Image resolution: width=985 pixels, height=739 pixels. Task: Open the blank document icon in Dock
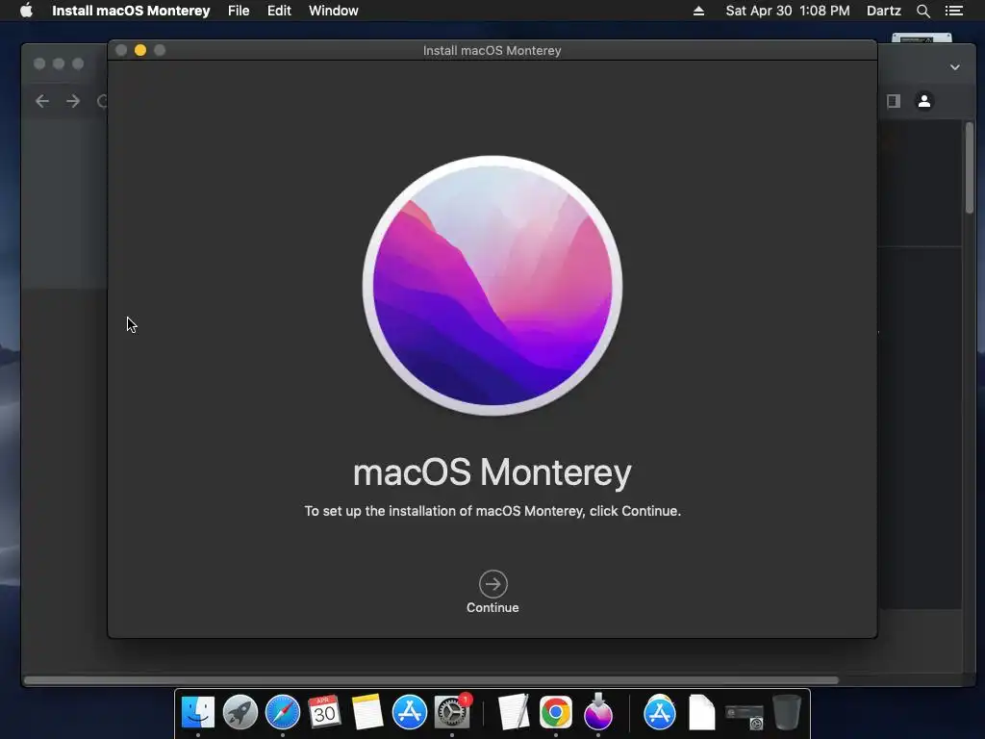[701, 712]
